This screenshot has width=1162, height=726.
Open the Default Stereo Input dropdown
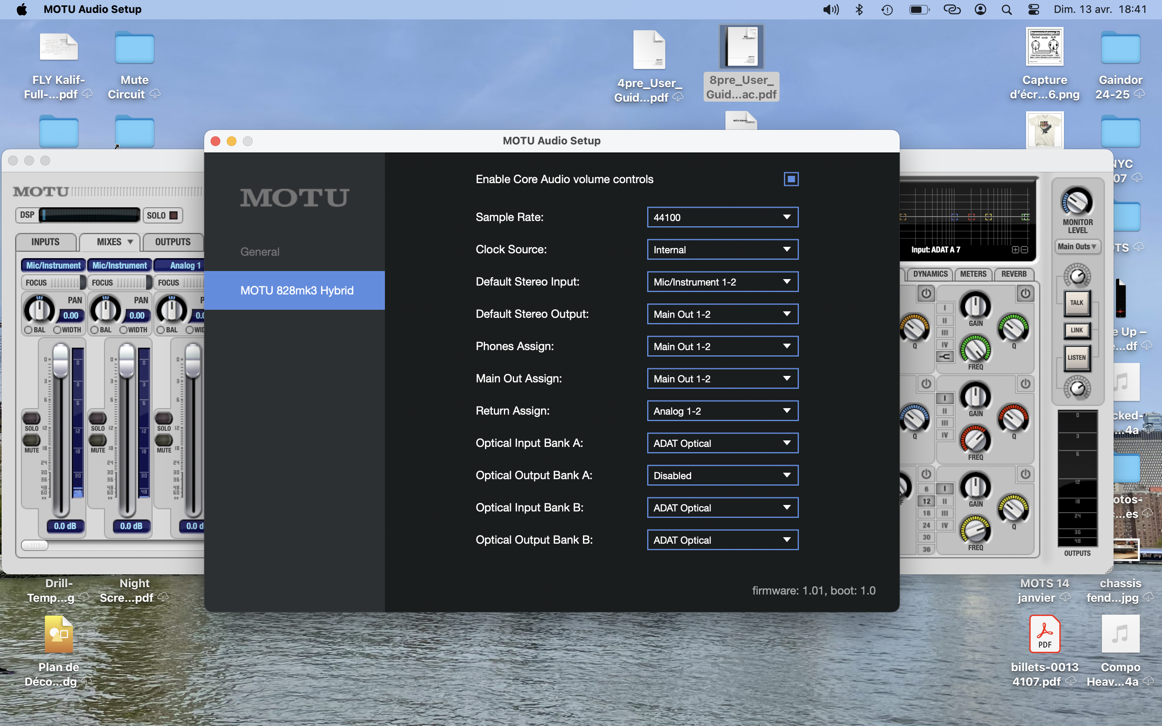[723, 282]
